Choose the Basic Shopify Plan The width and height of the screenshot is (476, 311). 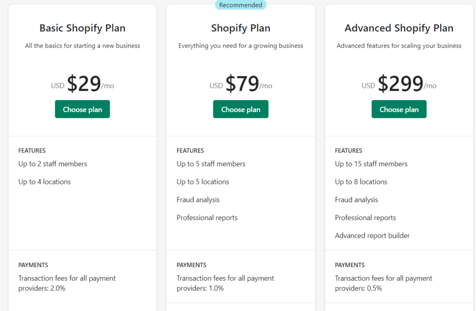pos(82,109)
